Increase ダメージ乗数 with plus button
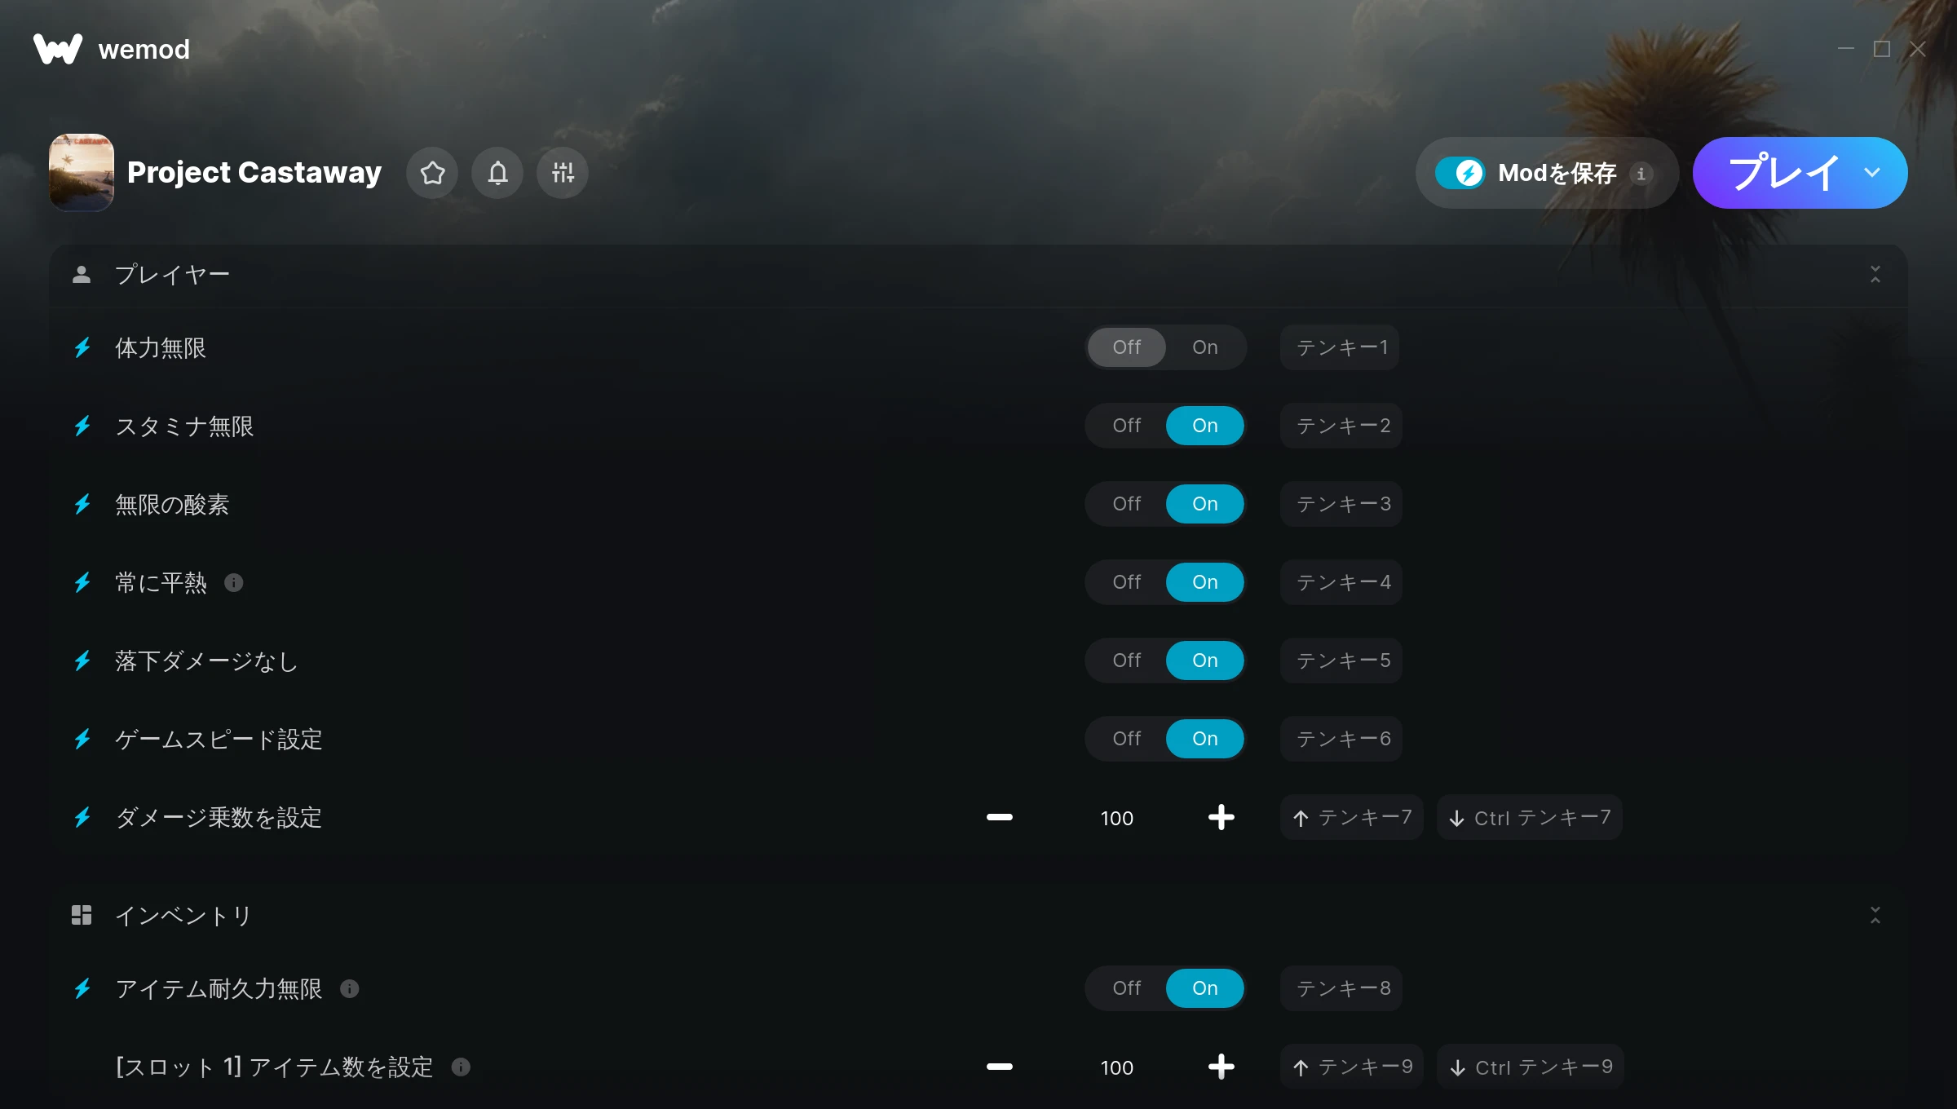The height and width of the screenshot is (1109, 1957). (1221, 817)
